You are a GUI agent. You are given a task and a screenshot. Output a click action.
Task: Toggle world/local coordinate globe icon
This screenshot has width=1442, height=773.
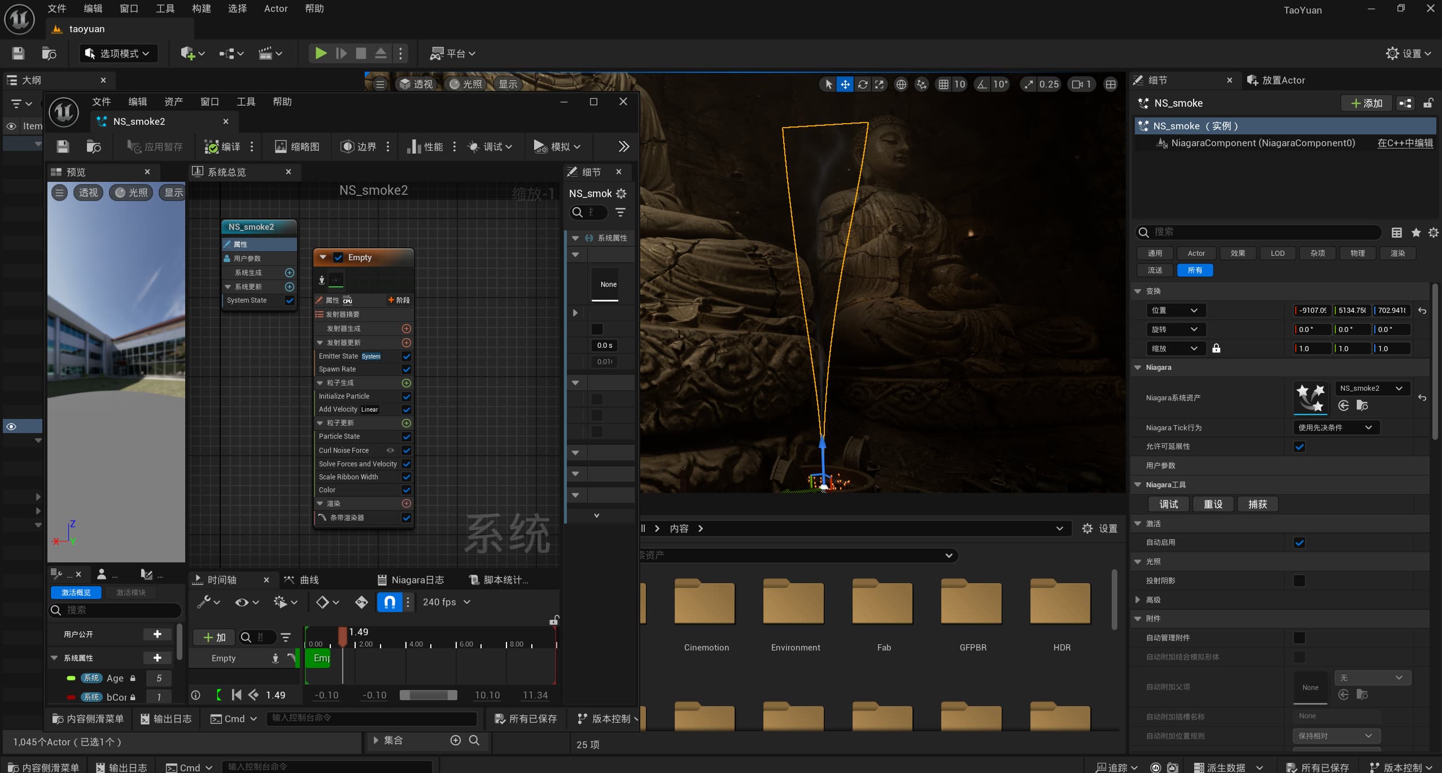[x=901, y=84]
